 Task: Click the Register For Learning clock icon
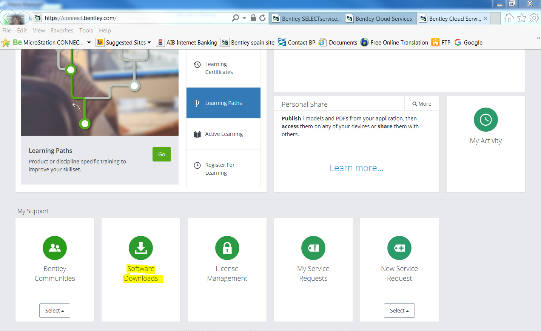pyautogui.click(x=197, y=165)
